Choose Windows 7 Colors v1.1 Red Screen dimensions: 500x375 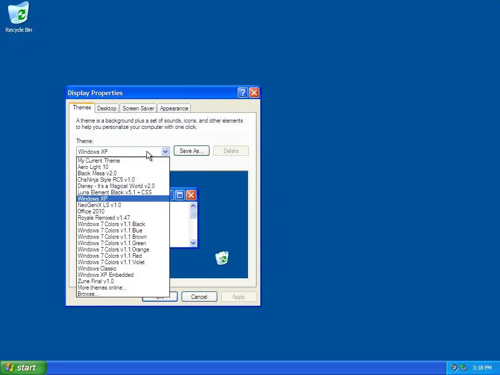[123, 256]
